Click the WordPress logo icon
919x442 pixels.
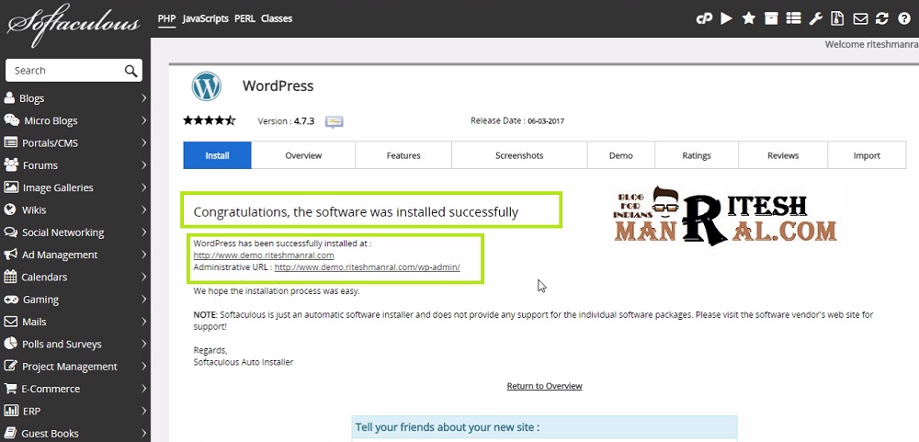(x=206, y=86)
